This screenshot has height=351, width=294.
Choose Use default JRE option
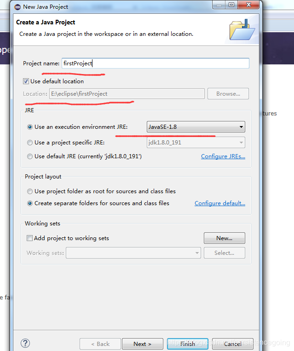[30, 156]
